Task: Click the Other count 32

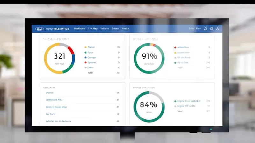Action: (119, 68)
